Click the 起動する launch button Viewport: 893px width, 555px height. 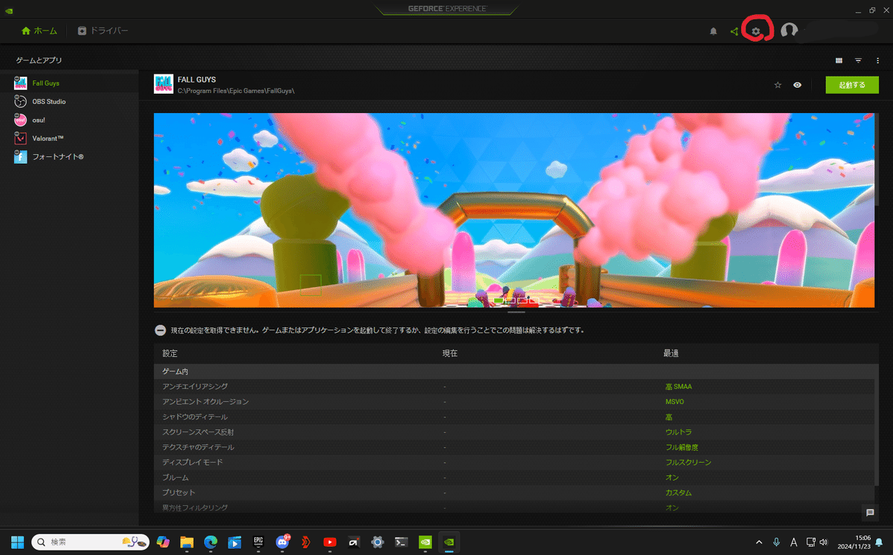852,85
